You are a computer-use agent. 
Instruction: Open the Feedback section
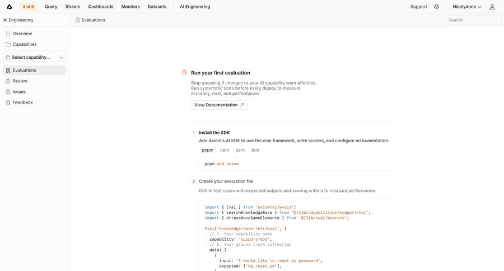coord(35,102)
